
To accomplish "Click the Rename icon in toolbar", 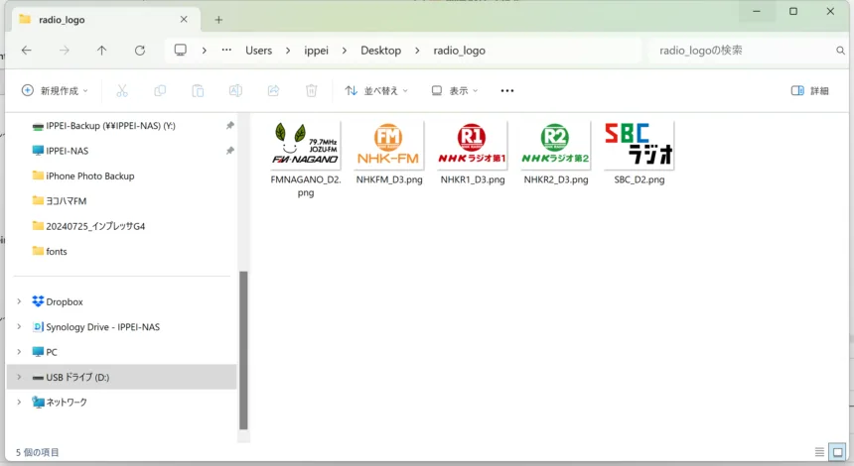I will point(235,91).
